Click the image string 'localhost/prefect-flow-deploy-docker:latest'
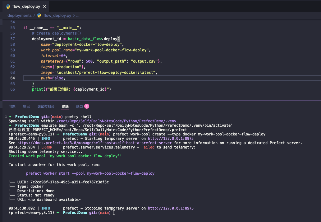The width and height of the screenshot is (321, 222). (x=105, y=73)
